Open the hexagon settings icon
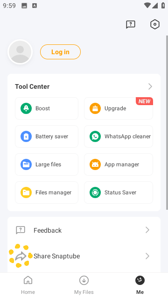 [x=154, y=24]
